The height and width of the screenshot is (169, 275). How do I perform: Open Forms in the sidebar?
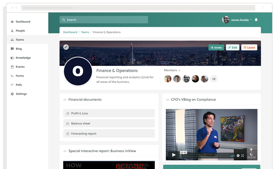27,76
